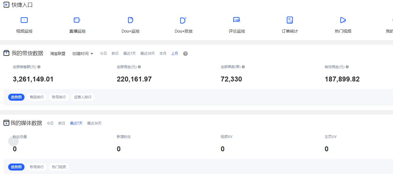Switch to the 淘宝联盟 tab
Viewport: 393px width, 174px height.
pyautogui.click(x=57, y=54)
